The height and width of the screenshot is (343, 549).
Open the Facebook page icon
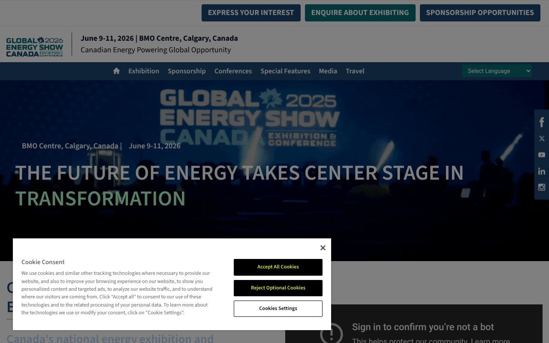[541, 122]
